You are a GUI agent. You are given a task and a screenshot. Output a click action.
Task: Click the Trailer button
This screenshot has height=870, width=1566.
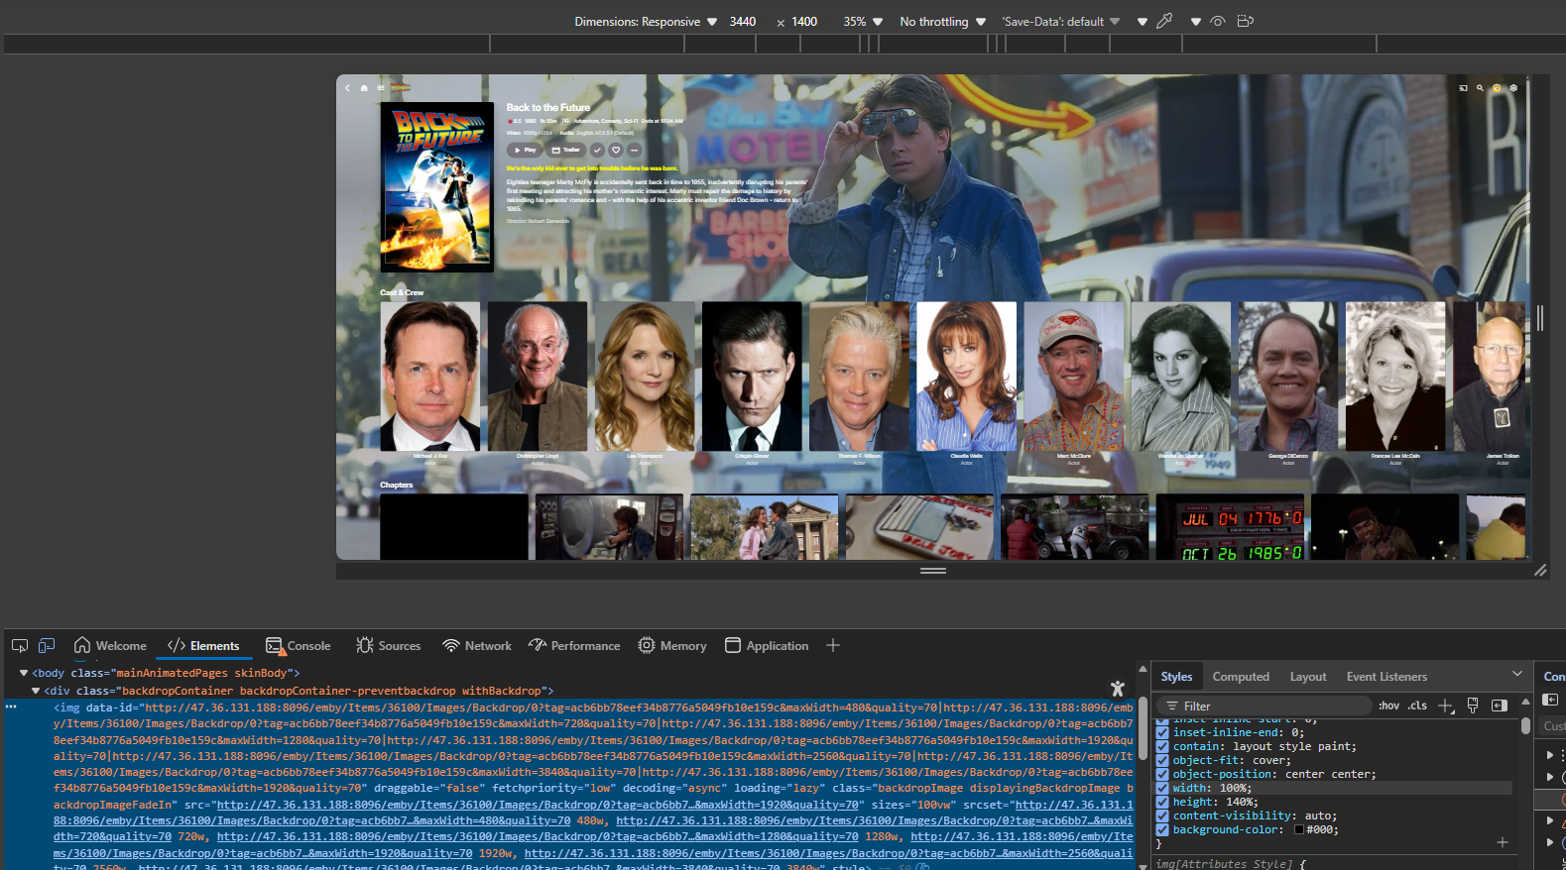point(565,150)
